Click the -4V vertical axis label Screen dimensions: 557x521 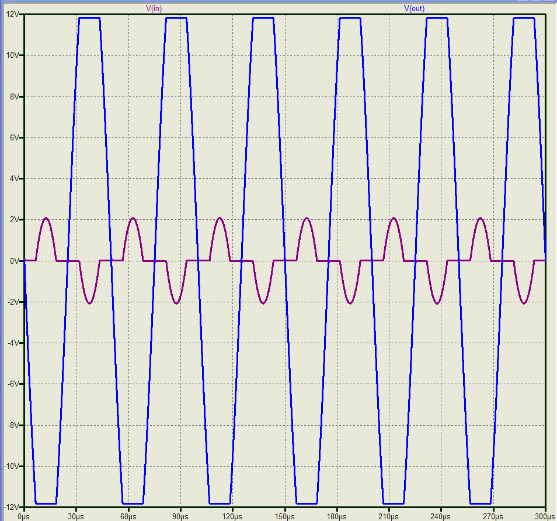tap(13, 343)
